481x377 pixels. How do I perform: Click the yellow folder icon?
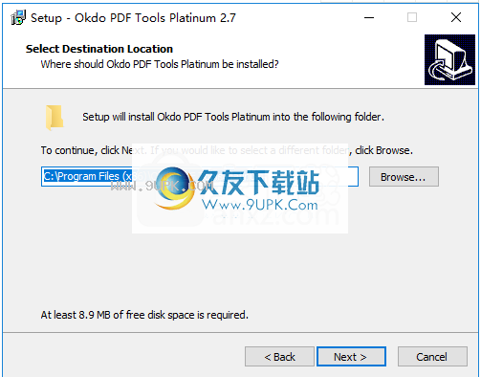[x=55, y=118]
